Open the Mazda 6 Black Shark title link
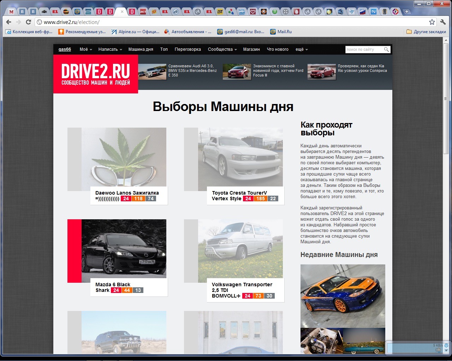The height and width of the screenshot is (361, 452). pos(113,287)
